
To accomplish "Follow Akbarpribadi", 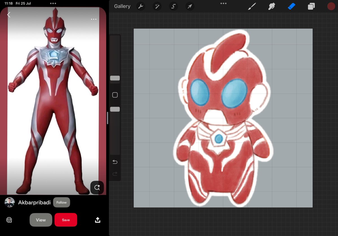I will [61, 202].
